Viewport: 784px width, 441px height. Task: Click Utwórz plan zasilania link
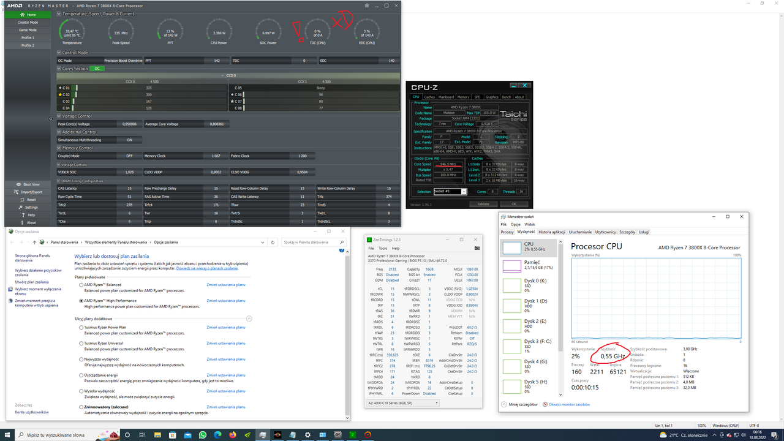point(31,282)
